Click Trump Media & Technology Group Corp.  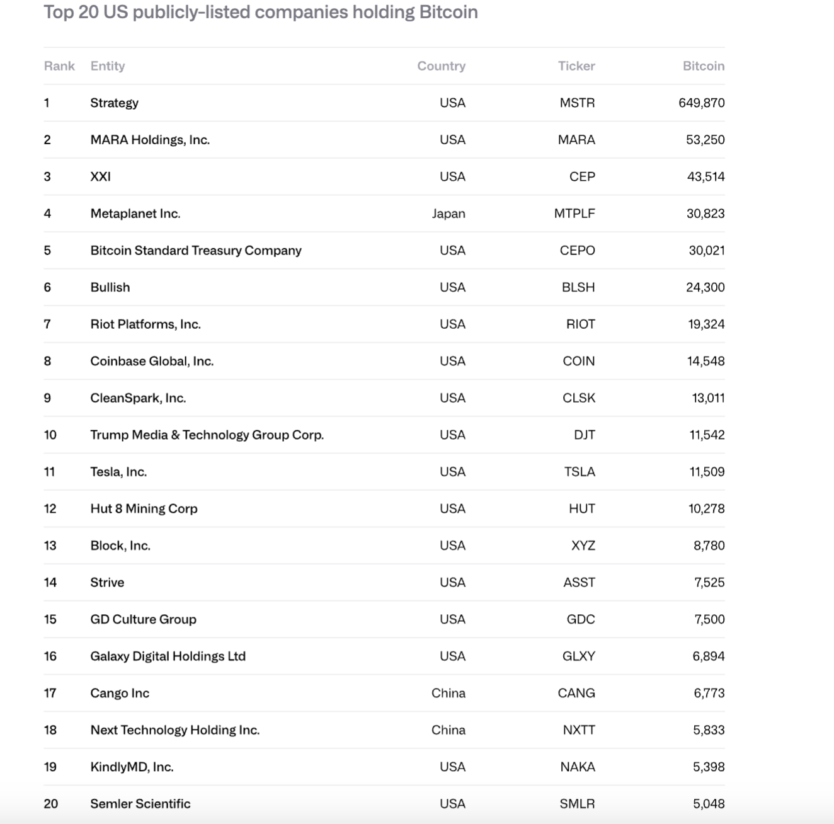point(207,435)
